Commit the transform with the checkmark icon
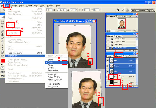 122,10
